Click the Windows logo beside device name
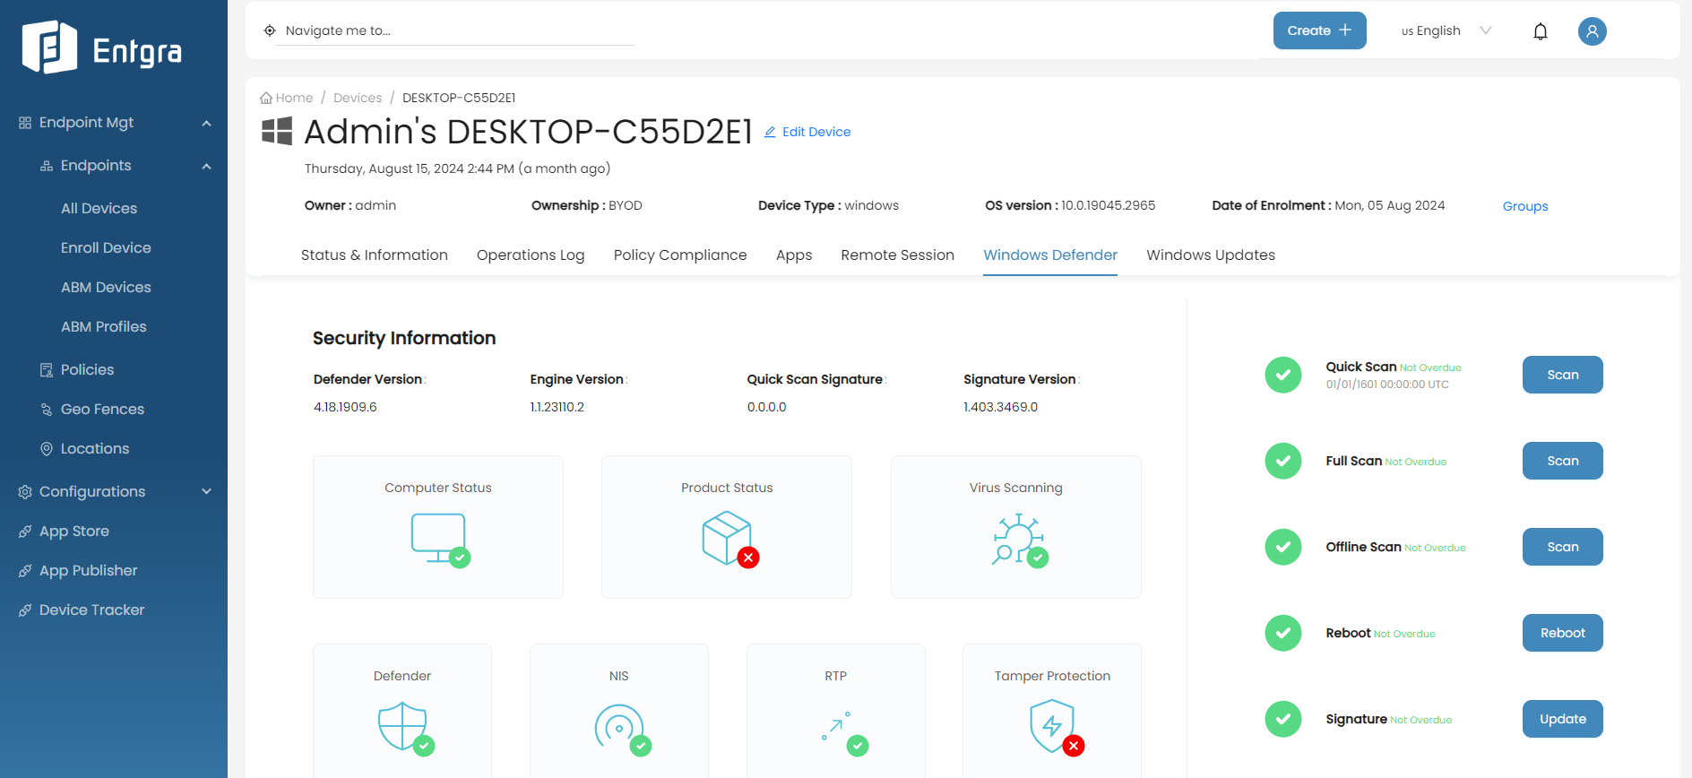Screen dimensions: 1692x778 (277, 131)
